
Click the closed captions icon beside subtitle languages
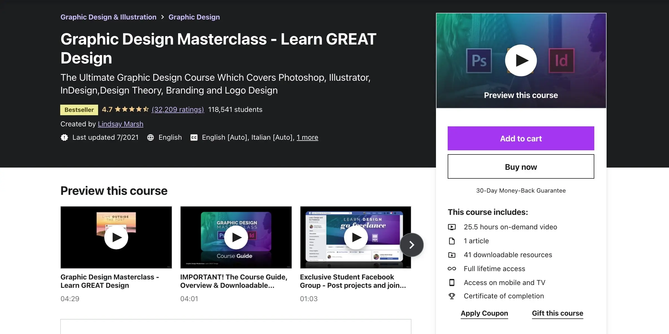(x=194, y=137)
